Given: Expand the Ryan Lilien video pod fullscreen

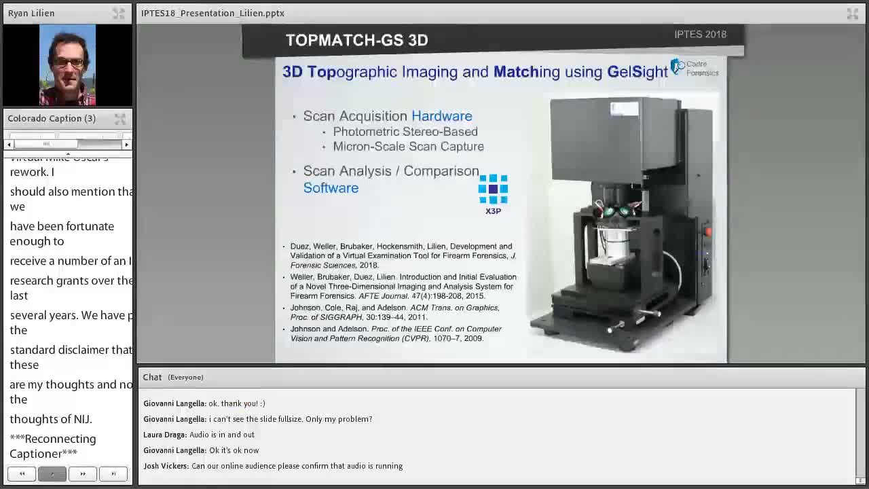Looking at the screenshot, I should tap(119, 14).
